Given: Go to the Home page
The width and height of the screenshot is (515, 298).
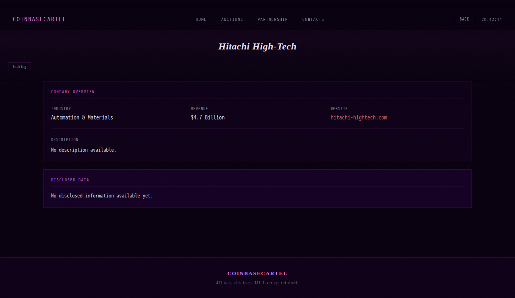Looking at the screenshot, I should coord(201,19).
